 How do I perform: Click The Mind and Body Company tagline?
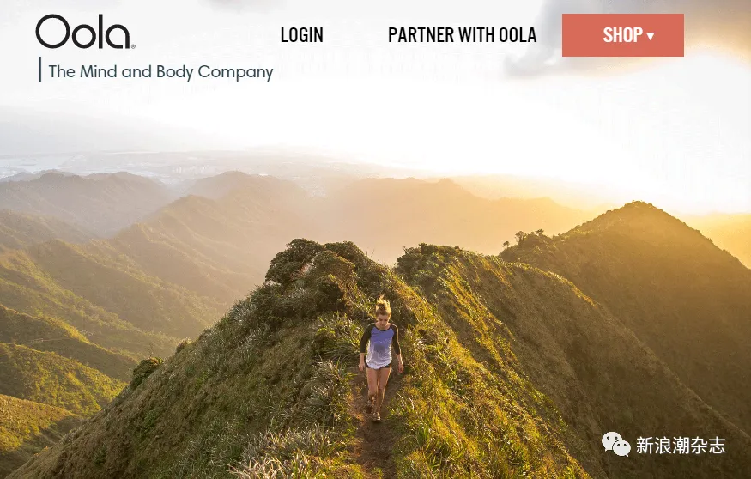[x=161, y=72]
